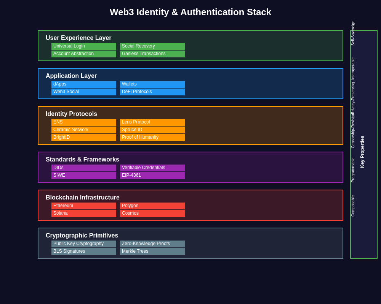Image resolution: width=381 pixels, height=304 pixels.
Task: Click the Cryptographic Primitives heading
Action: pos(82,235)
